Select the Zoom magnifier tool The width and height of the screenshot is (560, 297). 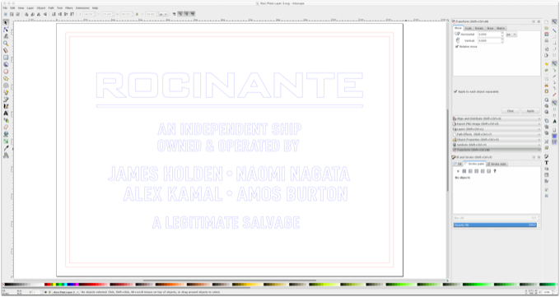click(6, 44)
